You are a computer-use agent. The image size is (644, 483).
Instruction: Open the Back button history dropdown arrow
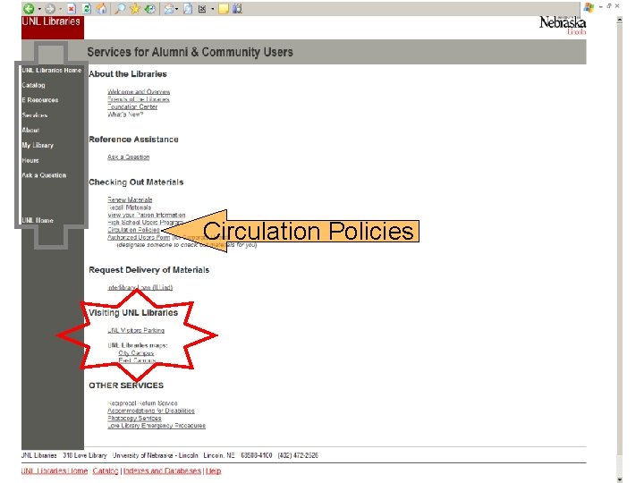[x=39, y=9]
